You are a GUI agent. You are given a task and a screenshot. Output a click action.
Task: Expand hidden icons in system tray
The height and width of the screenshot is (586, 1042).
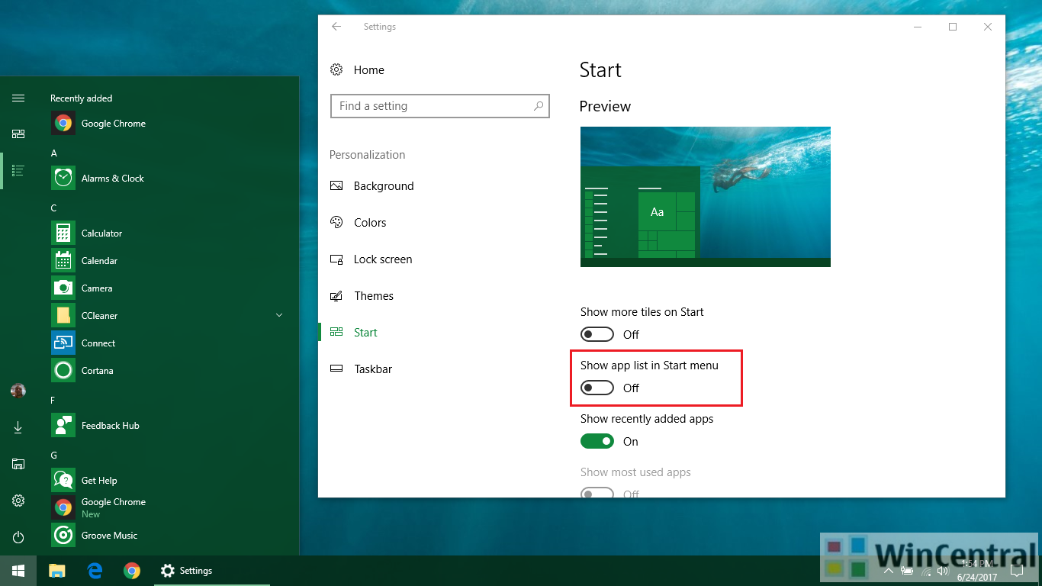[x=888, y=570]
